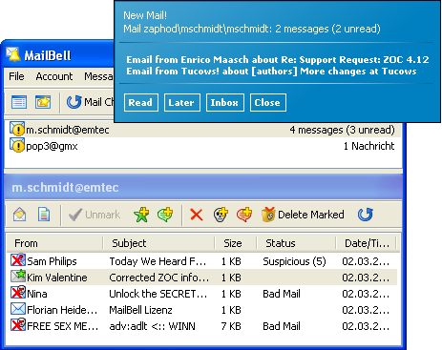
Task: Mark sender as friend with green star icon
Action: click(141, 215)
